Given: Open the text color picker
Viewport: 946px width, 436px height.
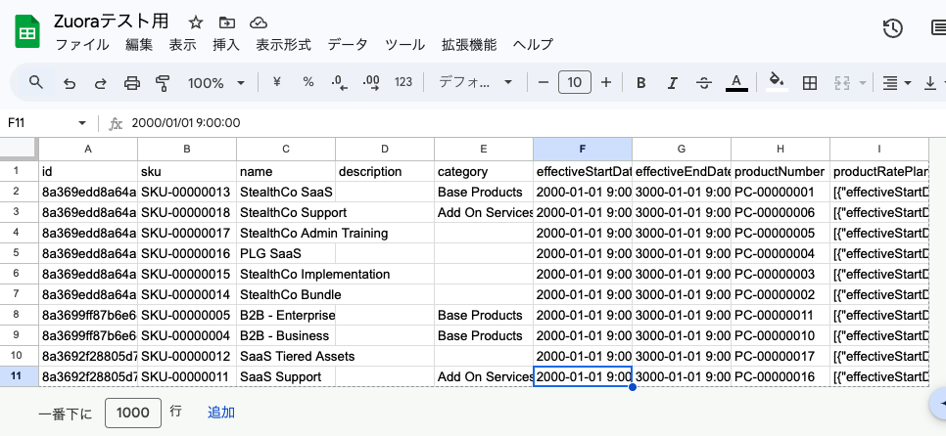Looking at the screenshot, I should 736,82.
